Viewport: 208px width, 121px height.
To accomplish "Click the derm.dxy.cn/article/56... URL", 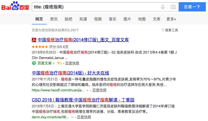I will 50,117.
